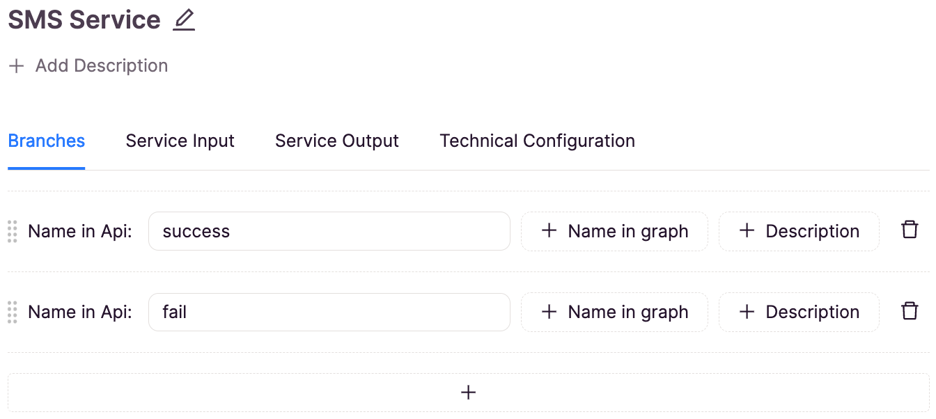
Task: Click the plus icon to add a new branch
Action: click(469, 393)
